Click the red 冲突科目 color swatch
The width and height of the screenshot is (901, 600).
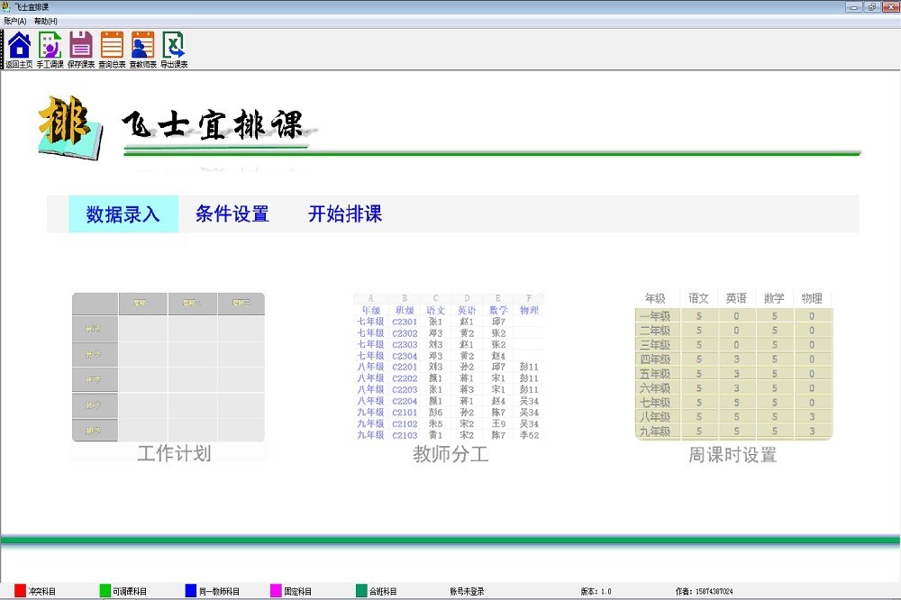pos(20,591)
